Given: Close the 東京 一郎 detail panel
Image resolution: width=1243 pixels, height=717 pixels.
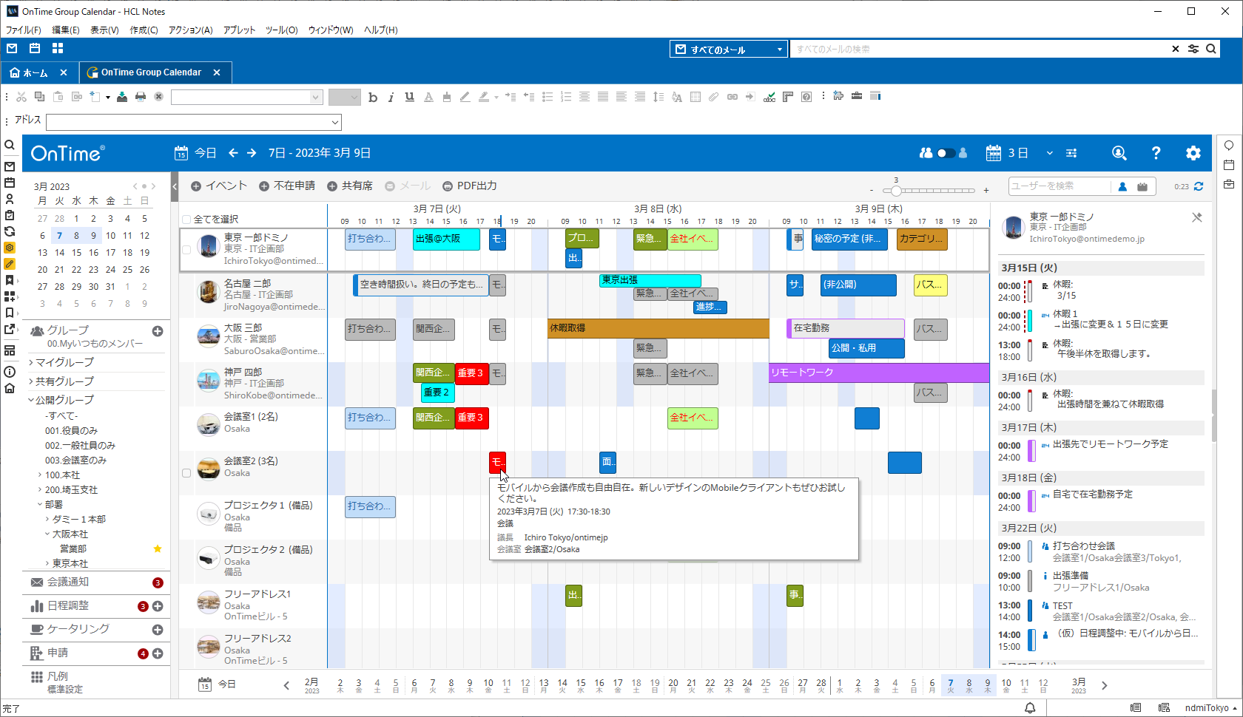Looking at the screenshot, I should (x=1196, y=217).
